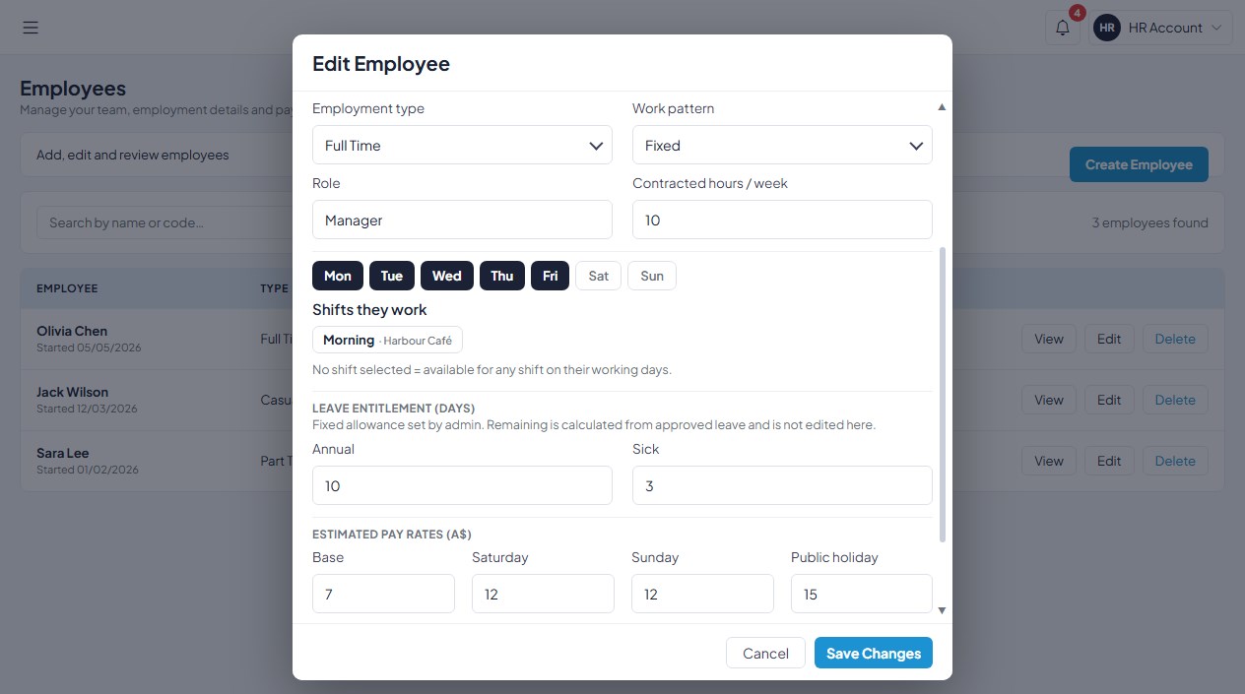Toggle the Wed working day

[x=447, y=276]
